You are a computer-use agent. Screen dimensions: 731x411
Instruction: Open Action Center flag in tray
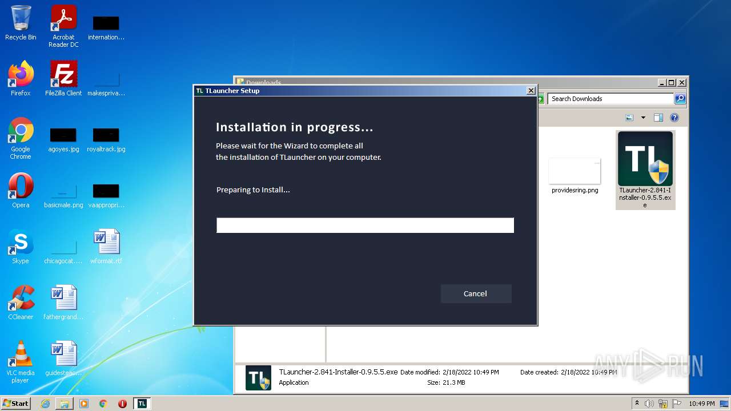click(x=677, y=404)
